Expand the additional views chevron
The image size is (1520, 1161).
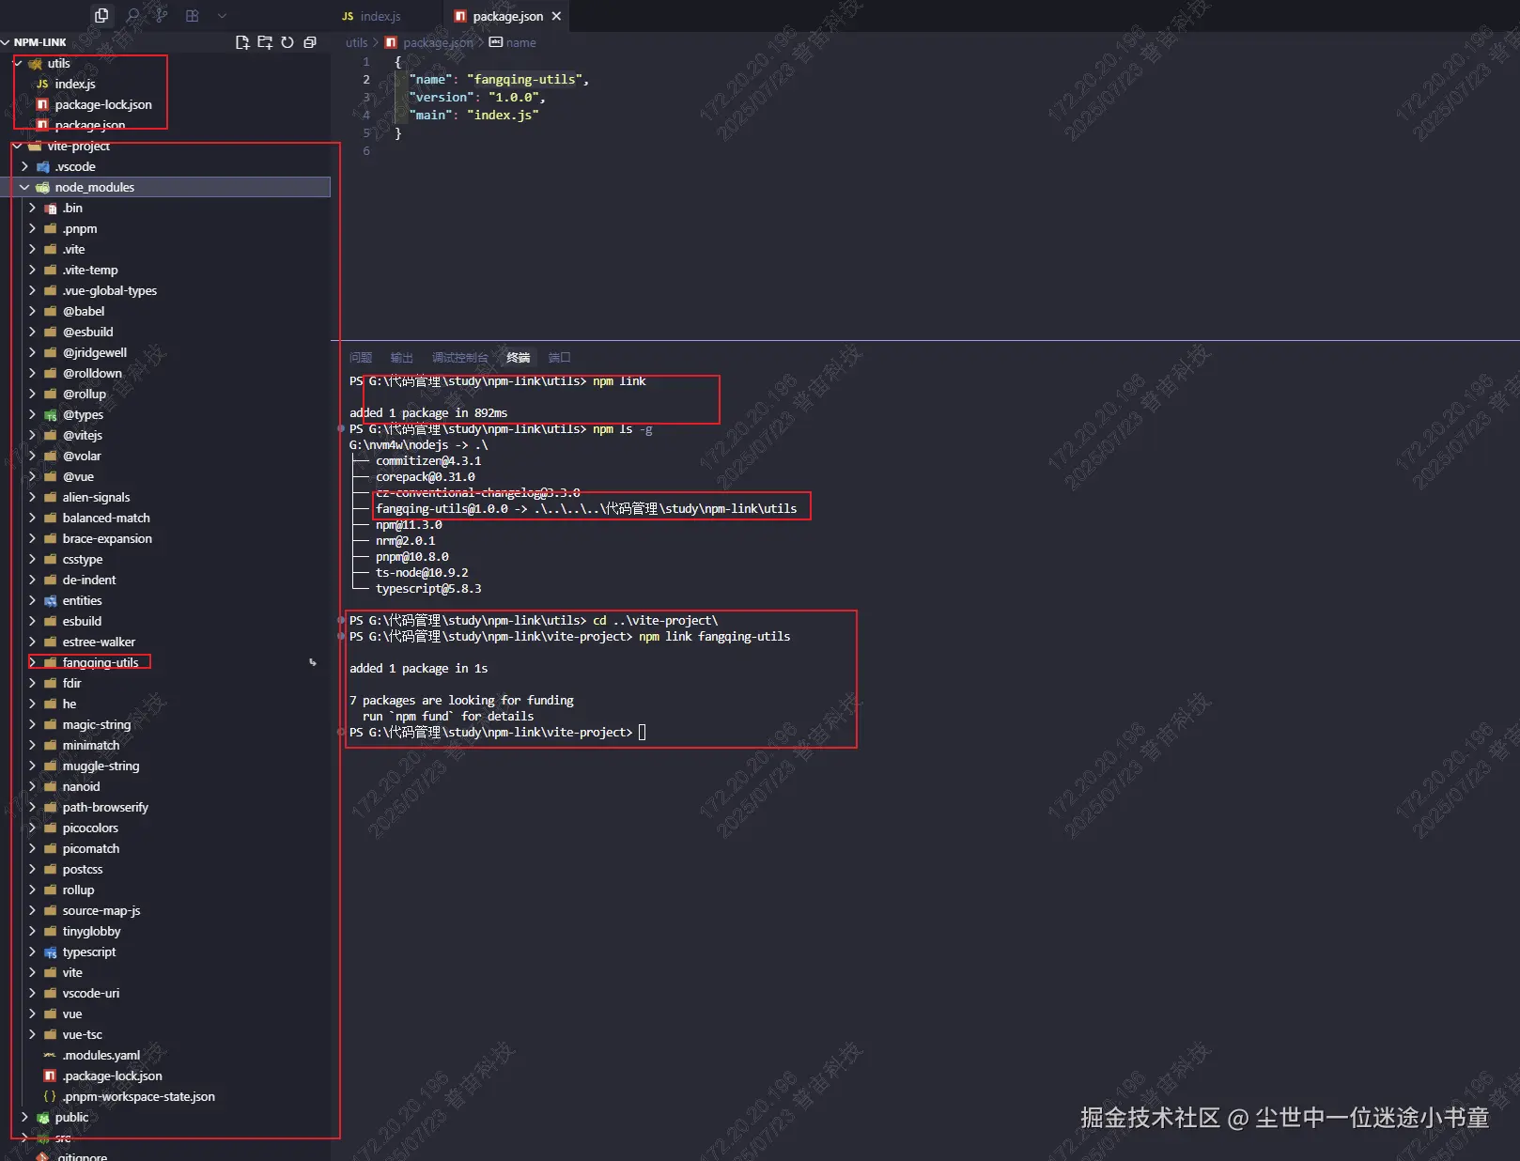pyautogui.click(x=222, y=15)
